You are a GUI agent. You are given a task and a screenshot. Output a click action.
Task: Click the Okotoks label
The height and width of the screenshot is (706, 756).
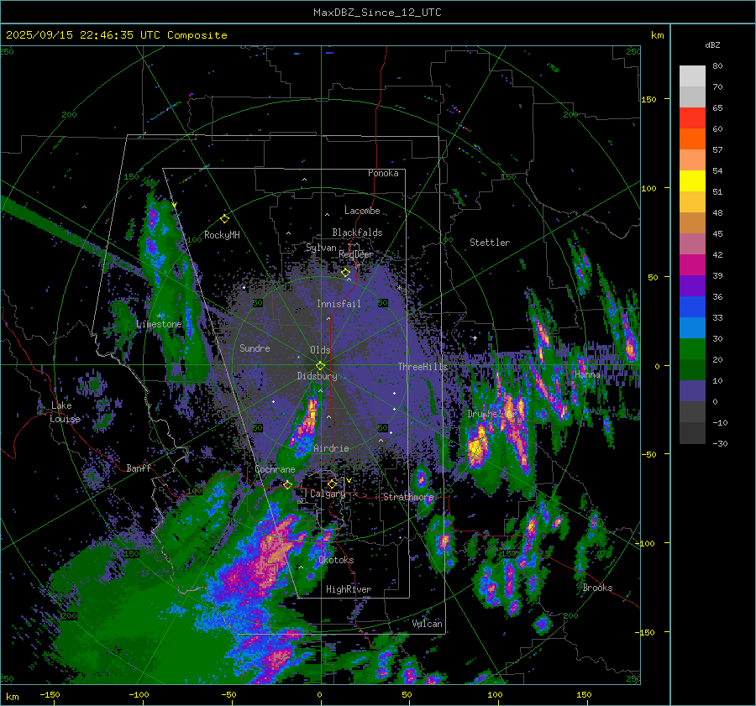tap(336, 560)
